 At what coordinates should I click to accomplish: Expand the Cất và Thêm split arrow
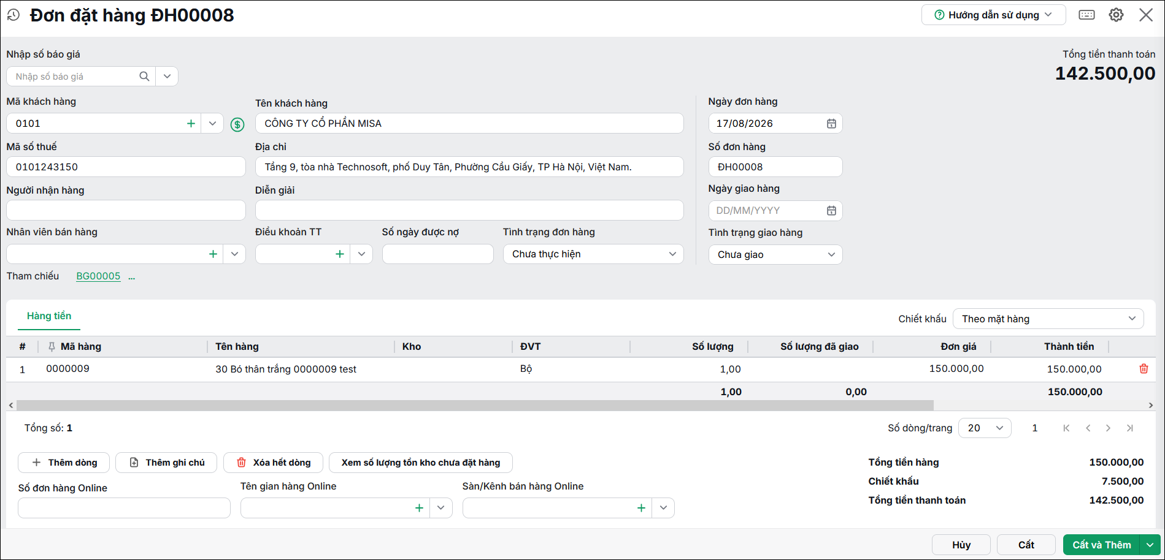point(1150,545)
